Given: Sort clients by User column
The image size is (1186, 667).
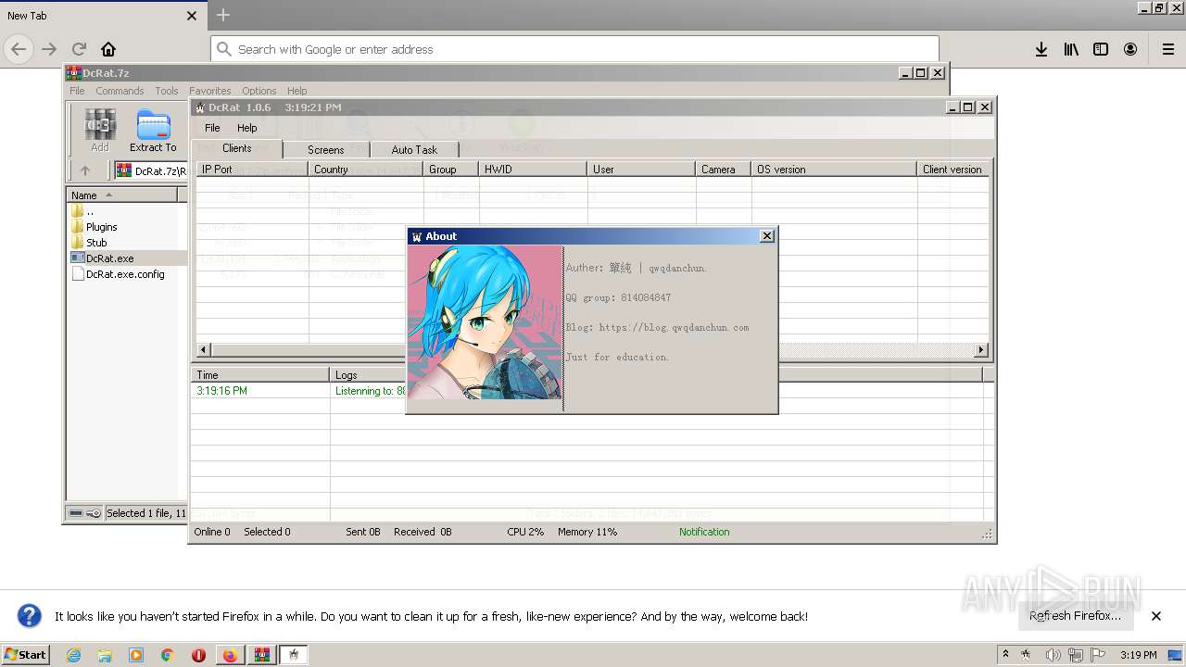Looking at the screenshot, I should pos(641,170).
